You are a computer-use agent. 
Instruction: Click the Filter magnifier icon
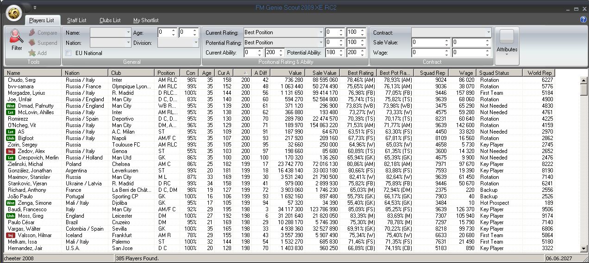pos(17,36)
